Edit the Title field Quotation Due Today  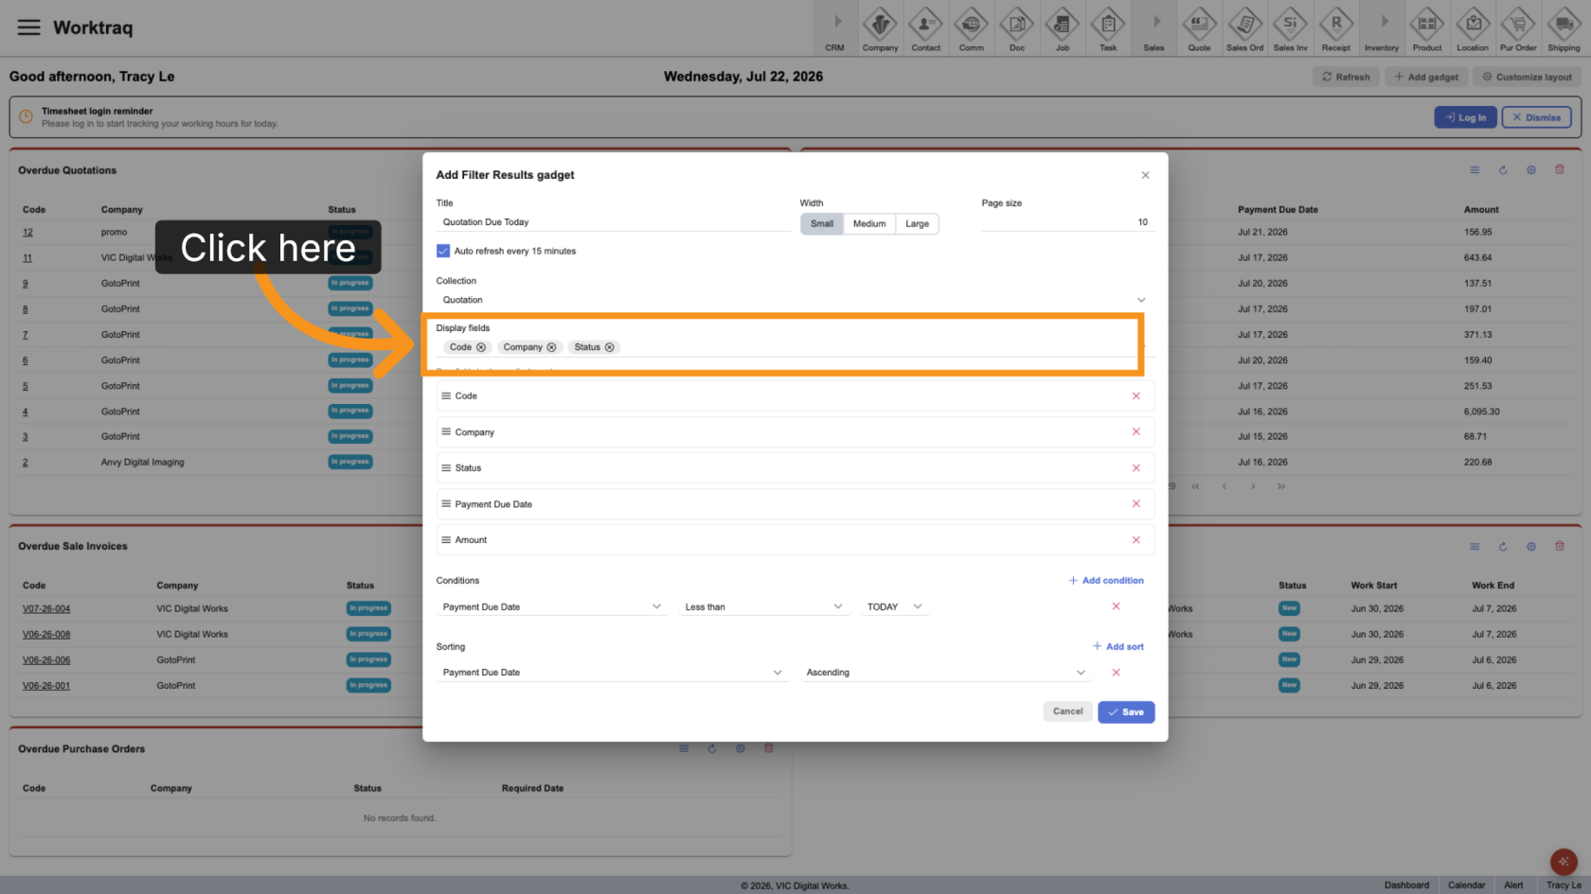pos(613,222)
